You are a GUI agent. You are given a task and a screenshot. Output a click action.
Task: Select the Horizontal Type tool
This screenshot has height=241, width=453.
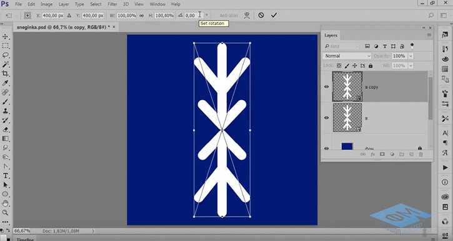point(5,176)
